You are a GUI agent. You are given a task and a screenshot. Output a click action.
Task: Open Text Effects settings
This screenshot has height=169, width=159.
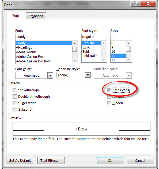coord(51,161)
